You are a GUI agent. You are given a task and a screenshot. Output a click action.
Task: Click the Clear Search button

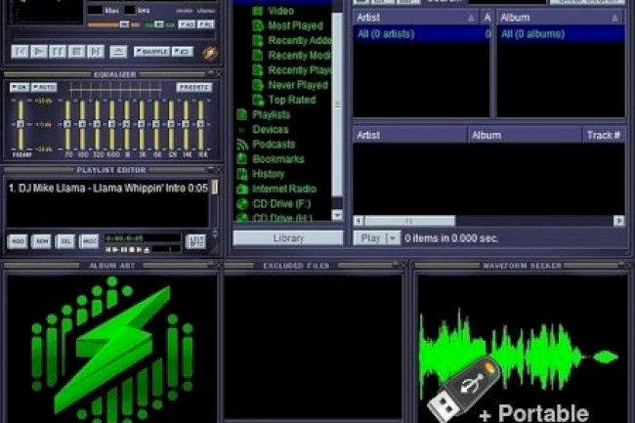(587, 2)
